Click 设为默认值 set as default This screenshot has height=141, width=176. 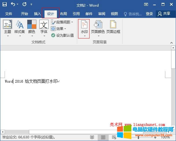pos(62,35)
